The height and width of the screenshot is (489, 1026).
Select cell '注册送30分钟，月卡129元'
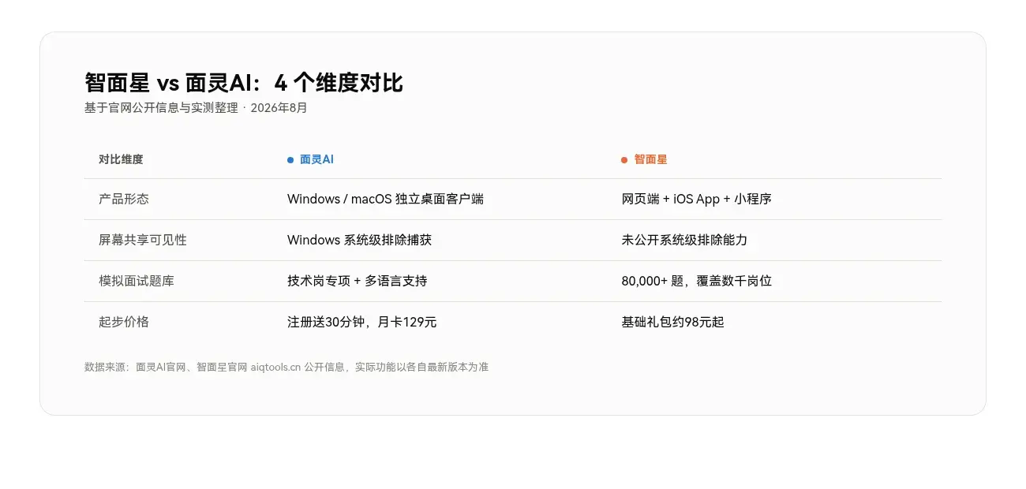click(361, 323)
